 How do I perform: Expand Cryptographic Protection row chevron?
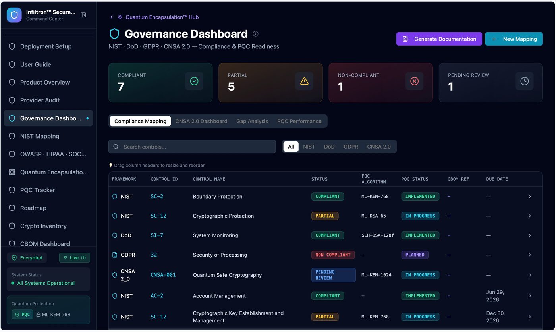click(530, 216)
